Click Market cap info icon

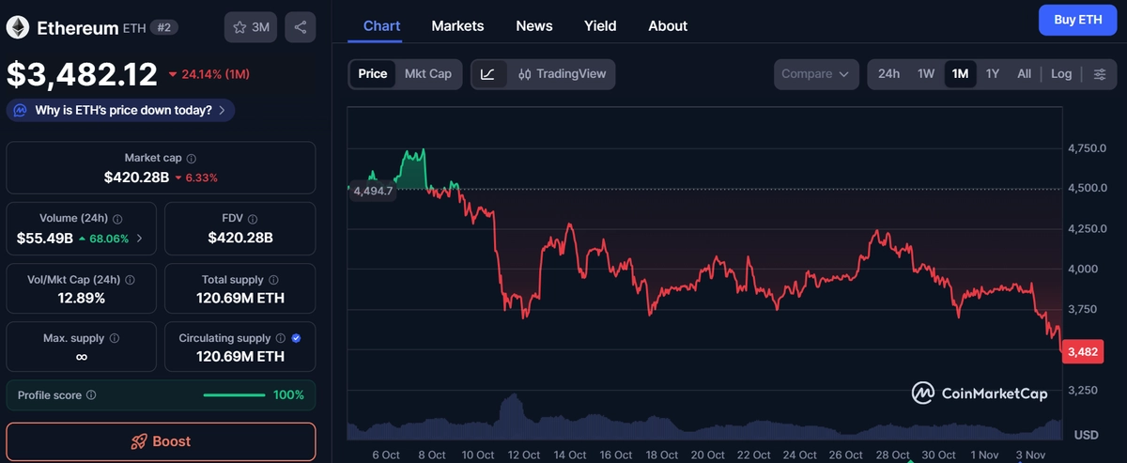click(x=192, y=159)
